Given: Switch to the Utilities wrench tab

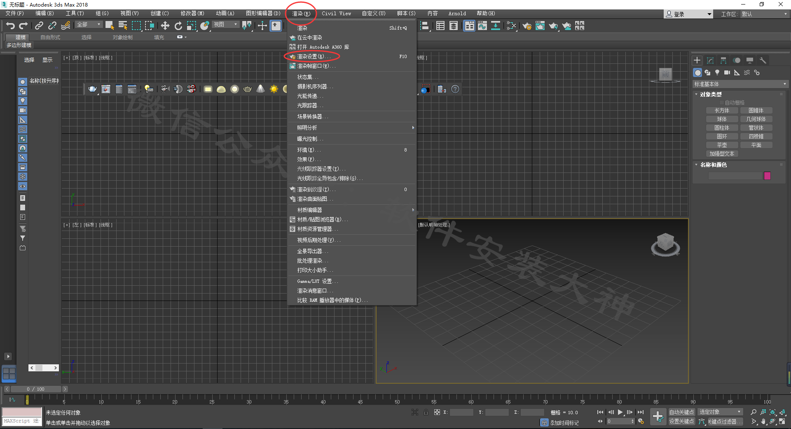Looking at the screenshot, I should pyautogui.click(x=763, y=61).
